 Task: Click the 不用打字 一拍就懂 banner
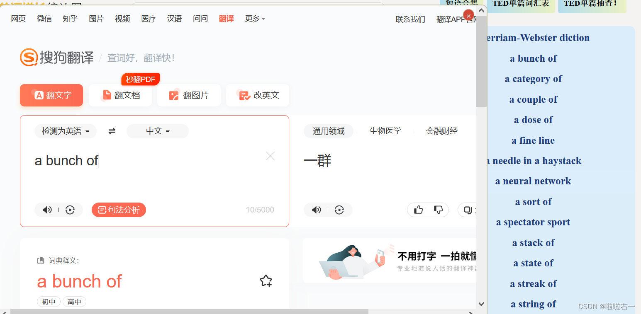[389, 261]
